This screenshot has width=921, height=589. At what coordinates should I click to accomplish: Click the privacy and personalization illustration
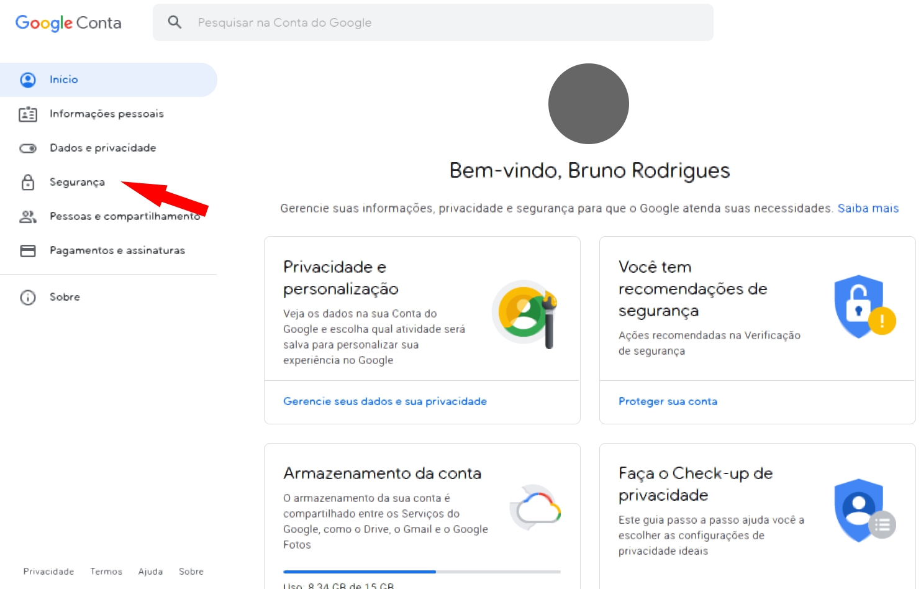[525, 314]
